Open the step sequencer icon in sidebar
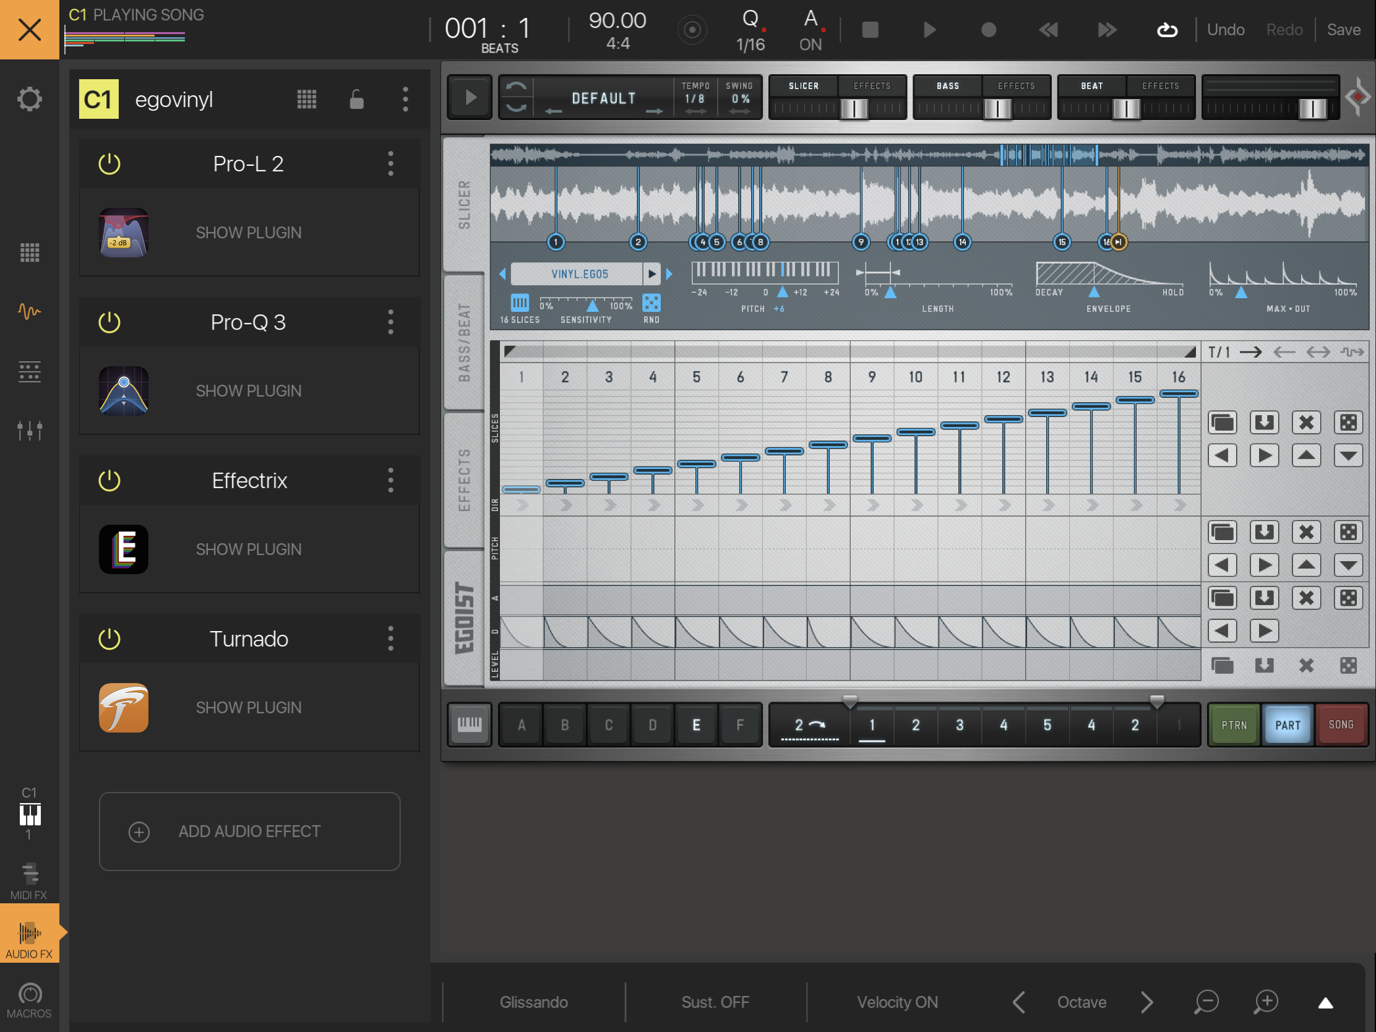Viewport: 1376px width, 1032px height. [x=29, y=371]
